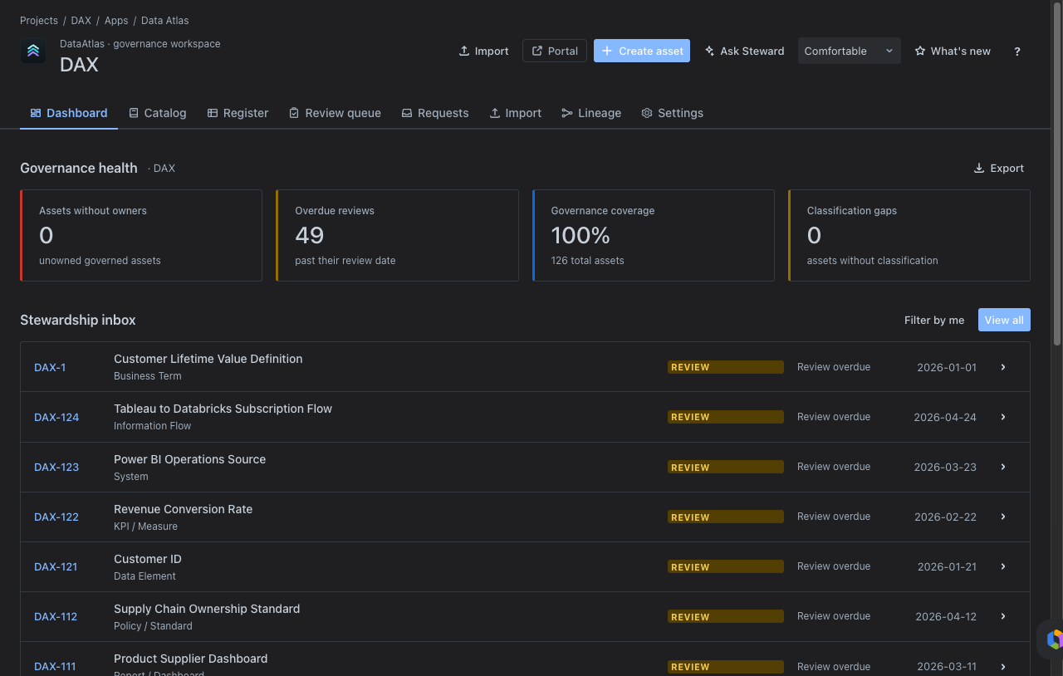Click the Supply Chain Ownership Standard title

coord(207,609)
